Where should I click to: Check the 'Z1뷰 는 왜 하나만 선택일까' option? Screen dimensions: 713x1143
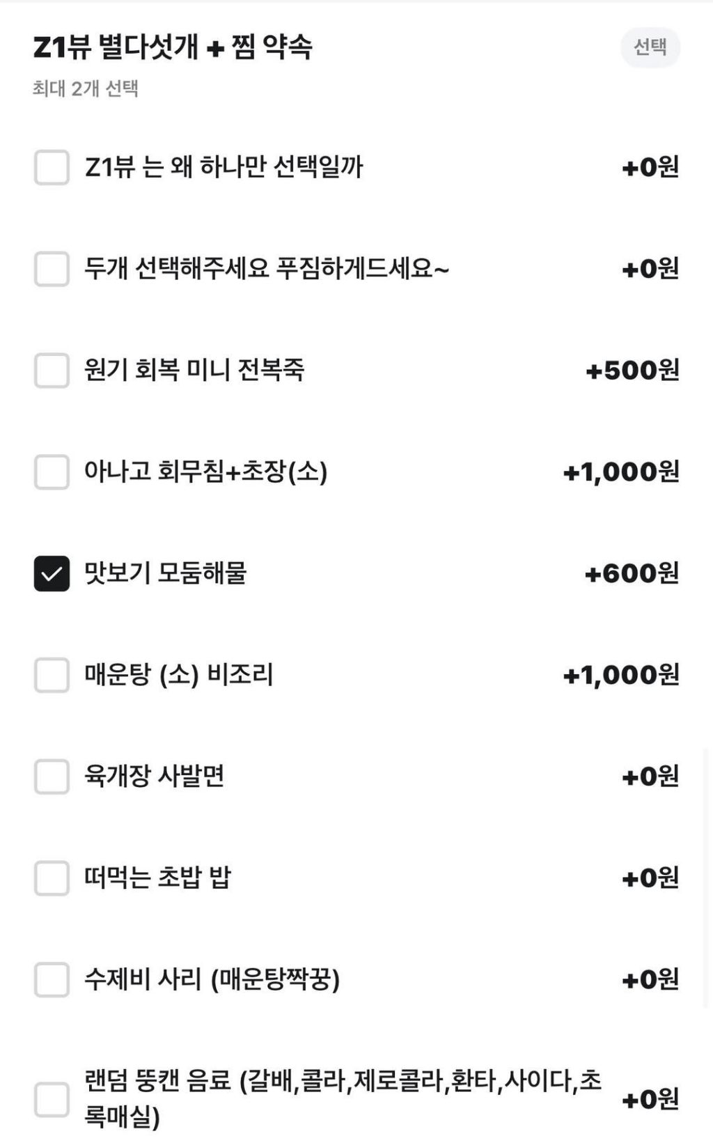point(52,167)
